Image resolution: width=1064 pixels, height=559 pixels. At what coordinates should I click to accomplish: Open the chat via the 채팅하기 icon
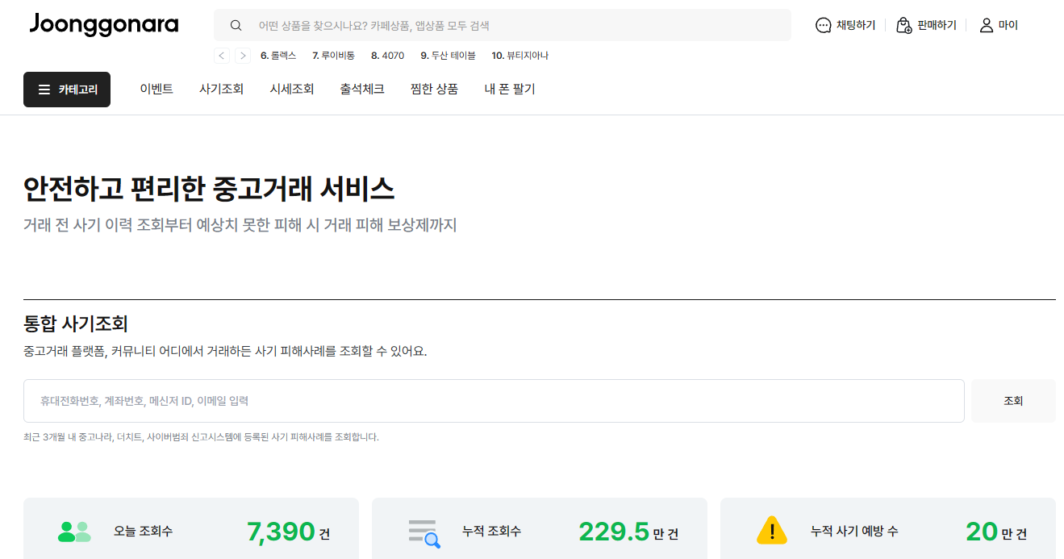coord(823,25)
